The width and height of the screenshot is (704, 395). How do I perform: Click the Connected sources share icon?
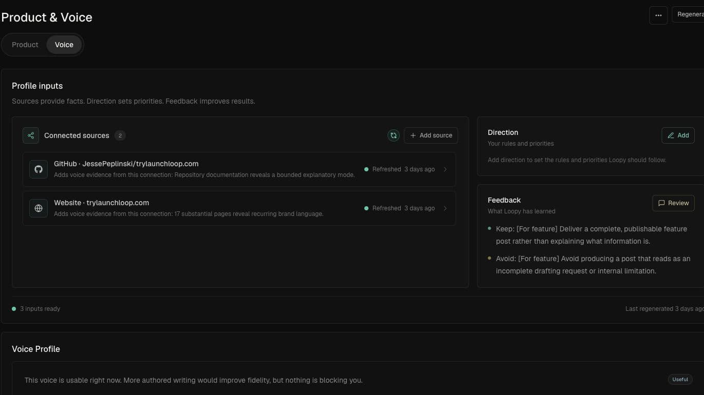31,135
